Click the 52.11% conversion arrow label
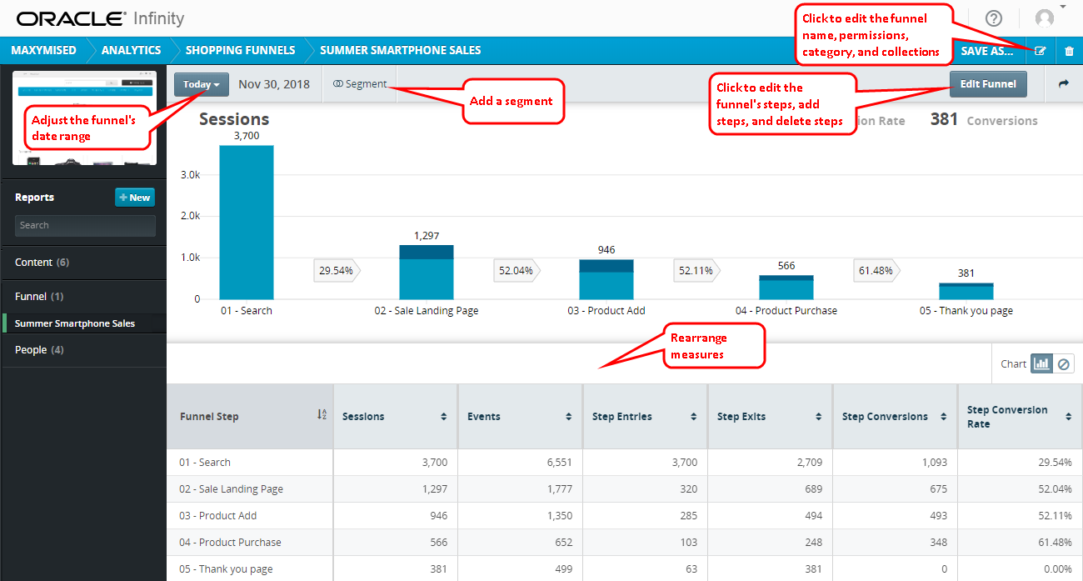Screen dimensions: 1083x581 (x=697, y=271)
